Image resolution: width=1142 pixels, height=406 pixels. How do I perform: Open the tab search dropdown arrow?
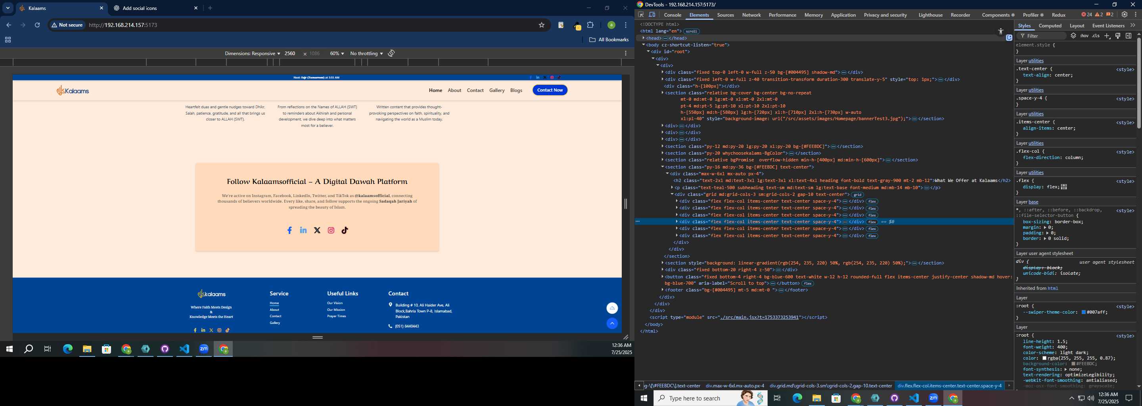coord(8,8)
